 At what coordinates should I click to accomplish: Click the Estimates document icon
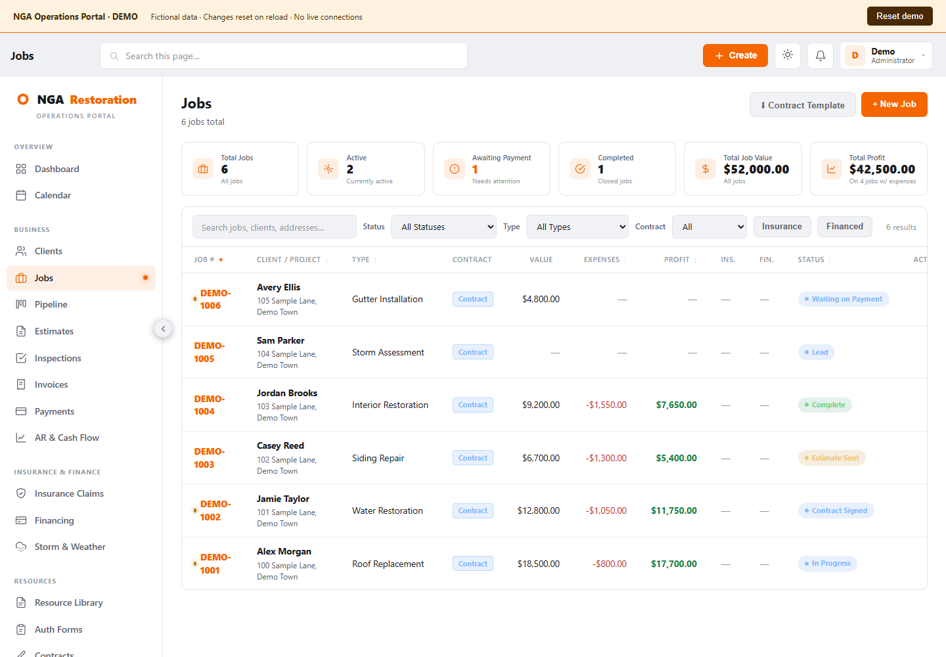click(x=21, y=331)
